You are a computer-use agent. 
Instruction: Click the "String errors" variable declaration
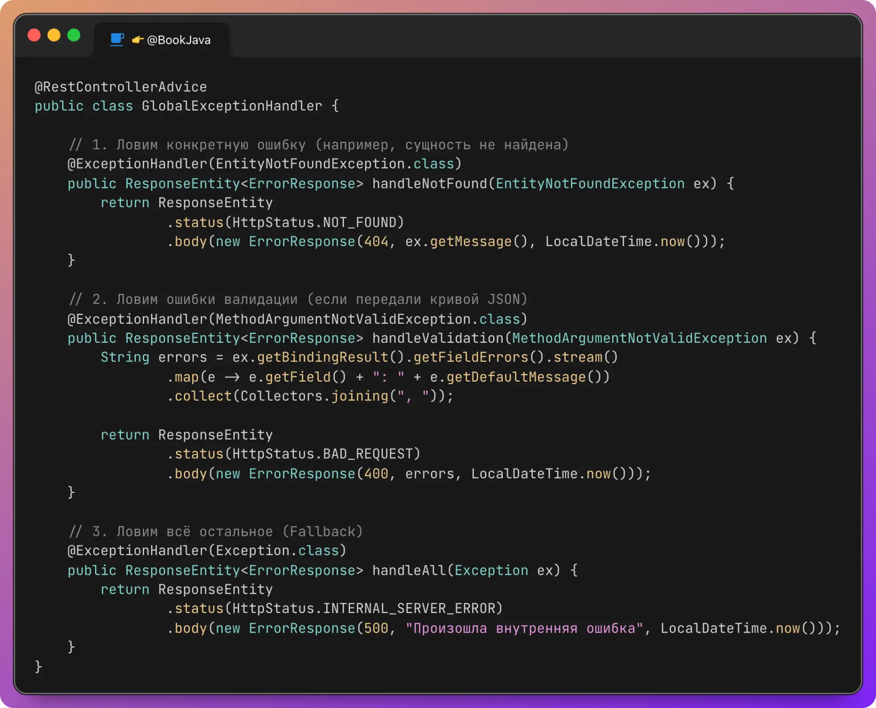click(x=154, y=357)
